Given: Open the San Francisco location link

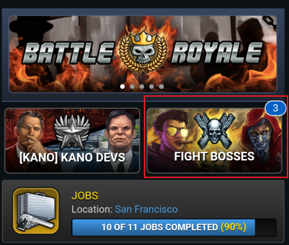Looking at the screenshot, I should click(x=146, y=209).
